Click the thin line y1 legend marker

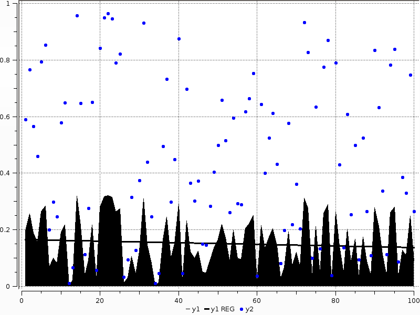(x=188, y=309)
